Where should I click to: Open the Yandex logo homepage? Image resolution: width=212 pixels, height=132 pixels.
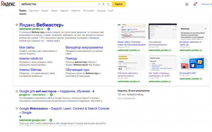(8, 4)
